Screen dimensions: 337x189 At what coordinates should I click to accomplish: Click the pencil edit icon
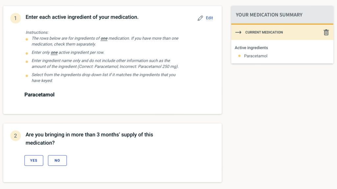[200, 18]
